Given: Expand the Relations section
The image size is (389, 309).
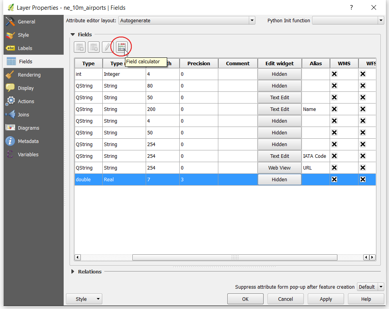Looking at the screenshot, I should click(x=73, y=271).
